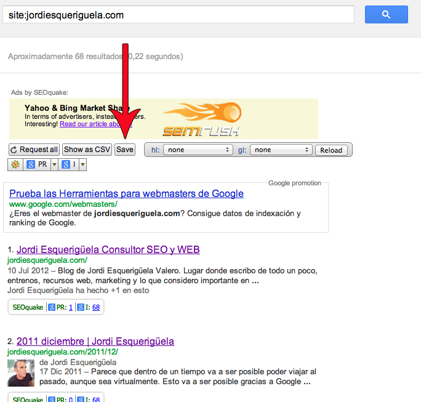Expand the PR parameter dropdown arrow
421x402 pixels.
pos(54,164)
